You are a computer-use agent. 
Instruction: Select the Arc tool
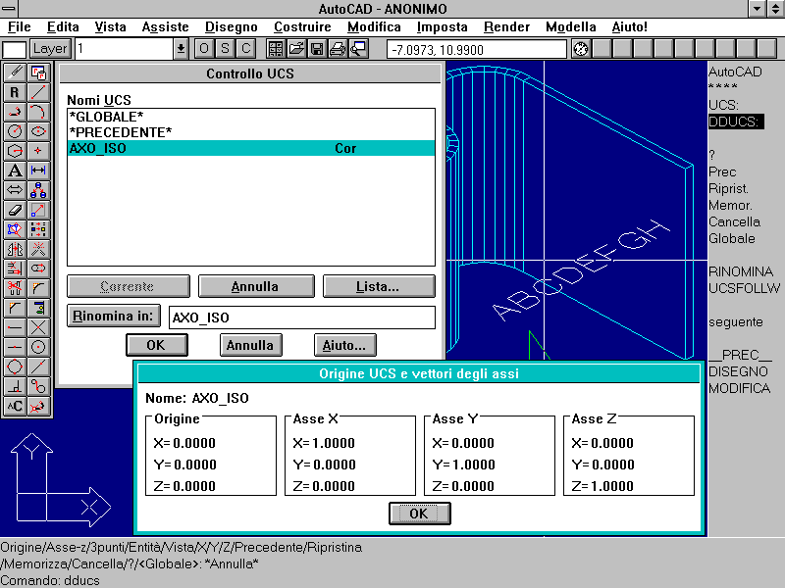point(38,112)
